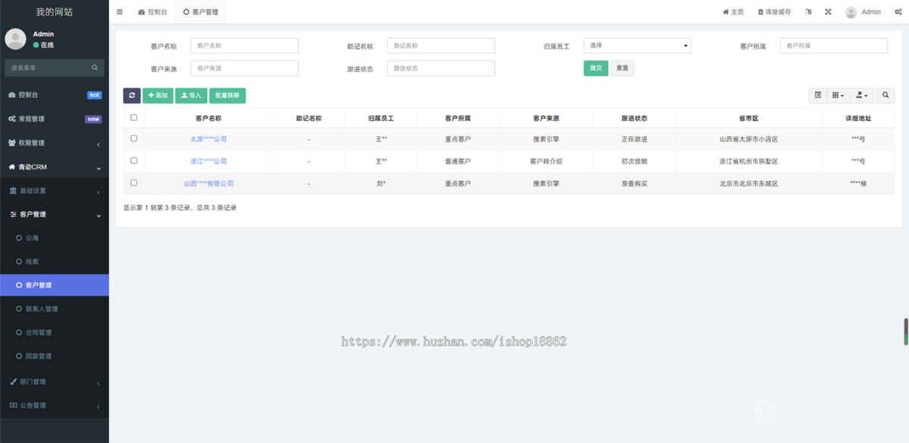This screenshot has height=443, width=909.
Task: Click the 提交 submit button
Action: [595, 68]
